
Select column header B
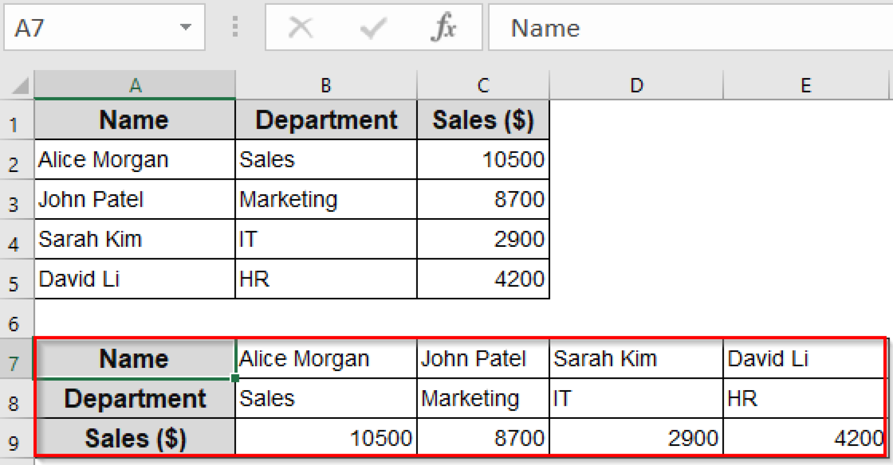pyautogui.click(x=326, y=85)
